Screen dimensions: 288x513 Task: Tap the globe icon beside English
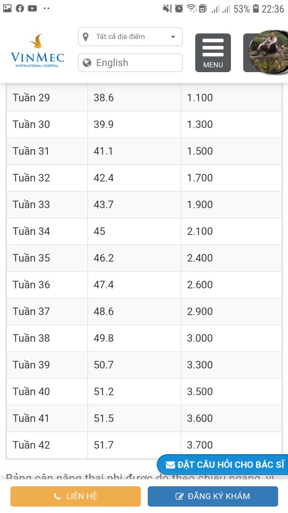(x=87, y=63)
